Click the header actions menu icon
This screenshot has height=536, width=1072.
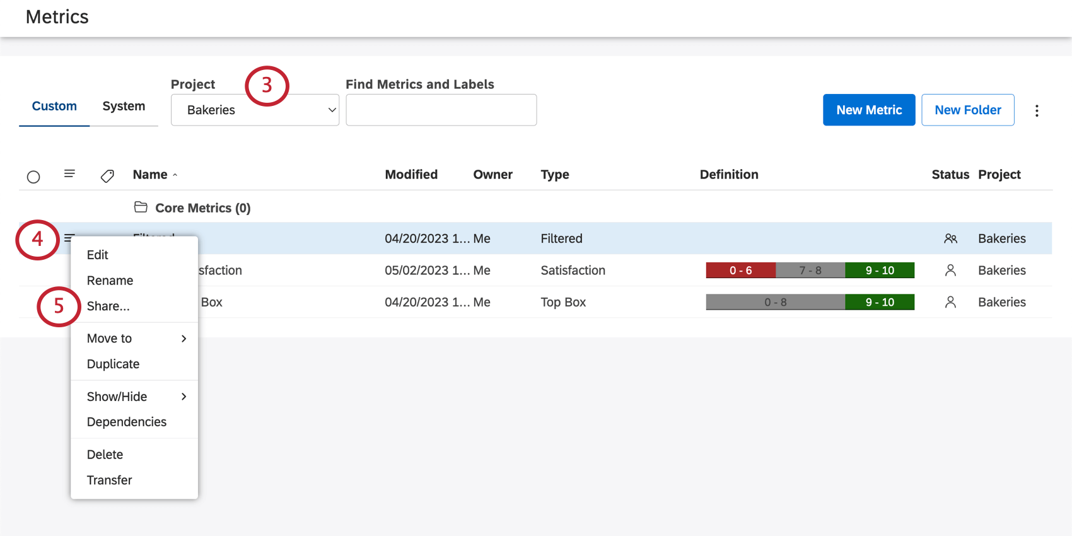tap(69, 174)
